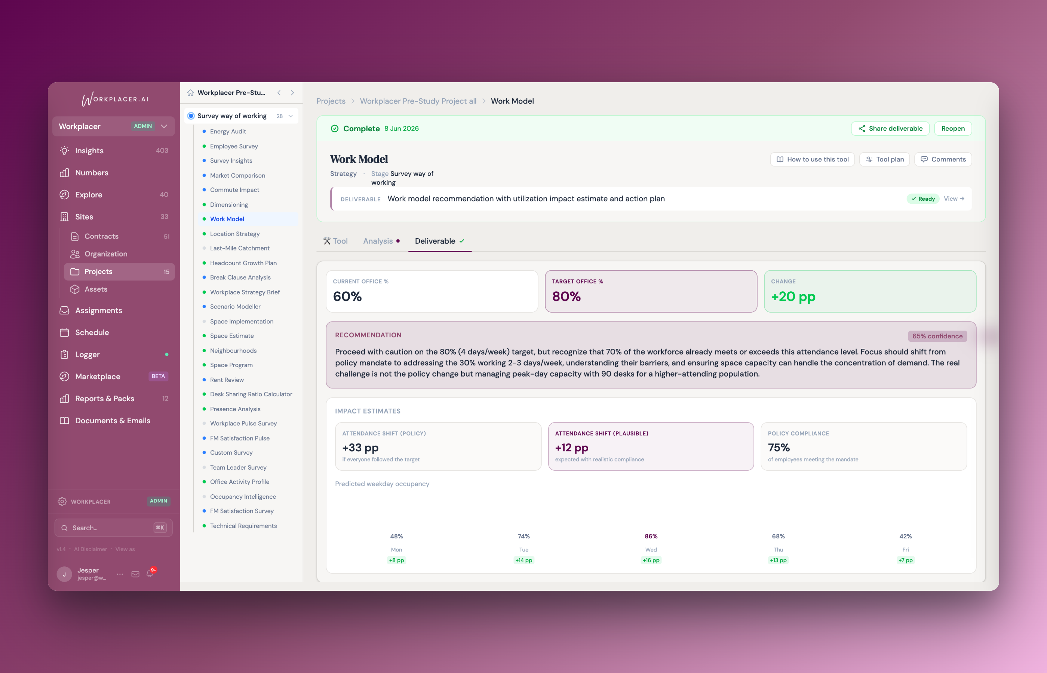This screenshot has width=1047, height=673.
Task: Open Occupancy Intelligence in the tool list
Action: point(243,497)
